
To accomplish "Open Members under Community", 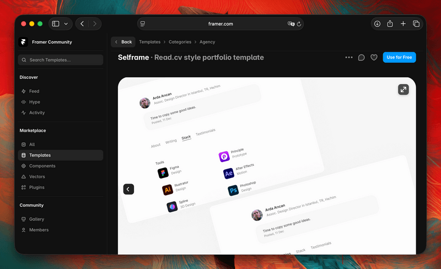I will click(x=61, y=230).
